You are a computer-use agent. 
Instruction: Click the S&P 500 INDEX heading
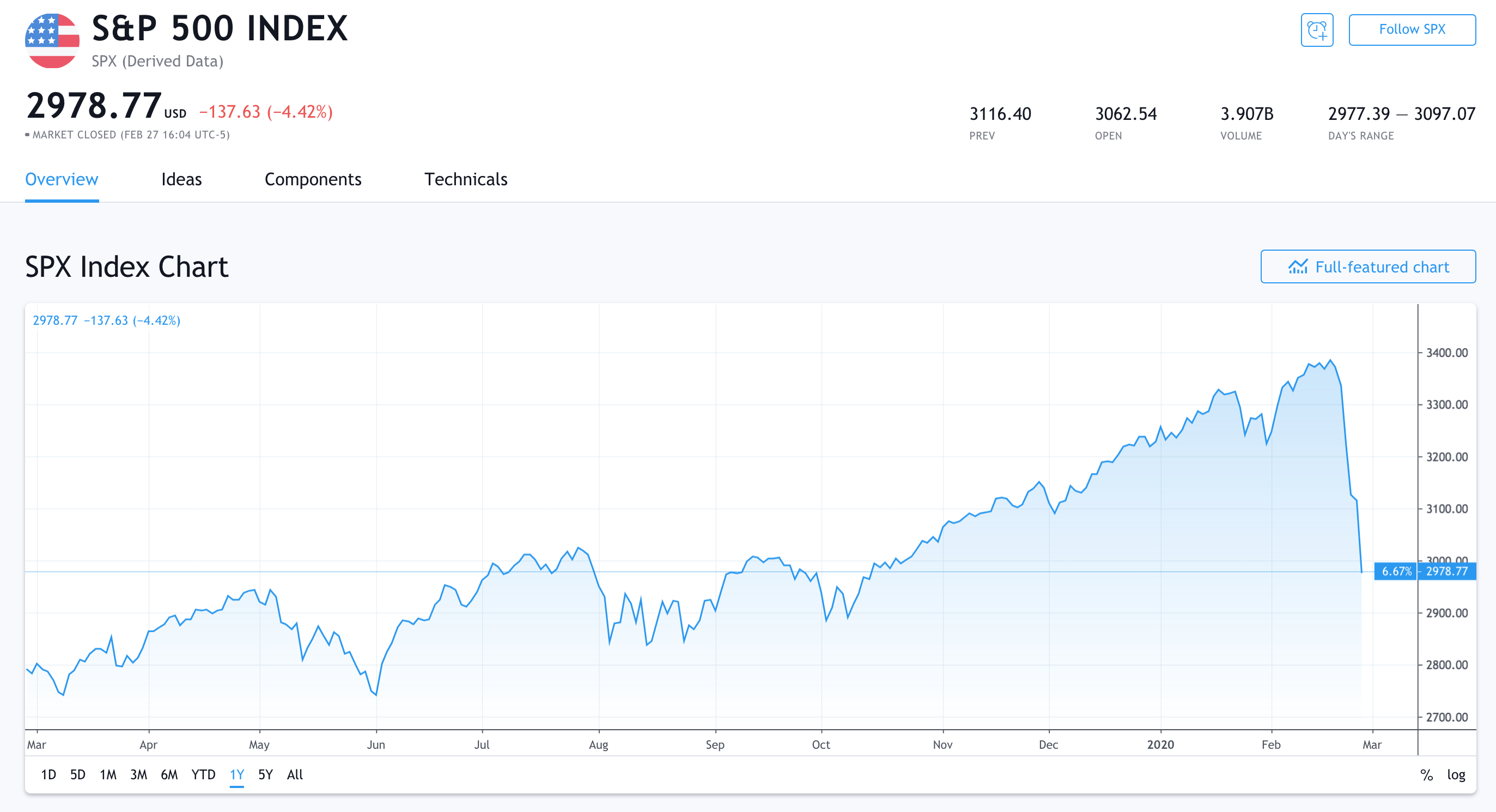tap(220, 28)
